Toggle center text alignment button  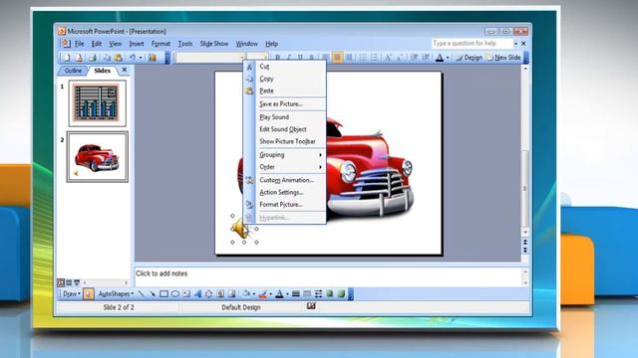pos(337,58)
